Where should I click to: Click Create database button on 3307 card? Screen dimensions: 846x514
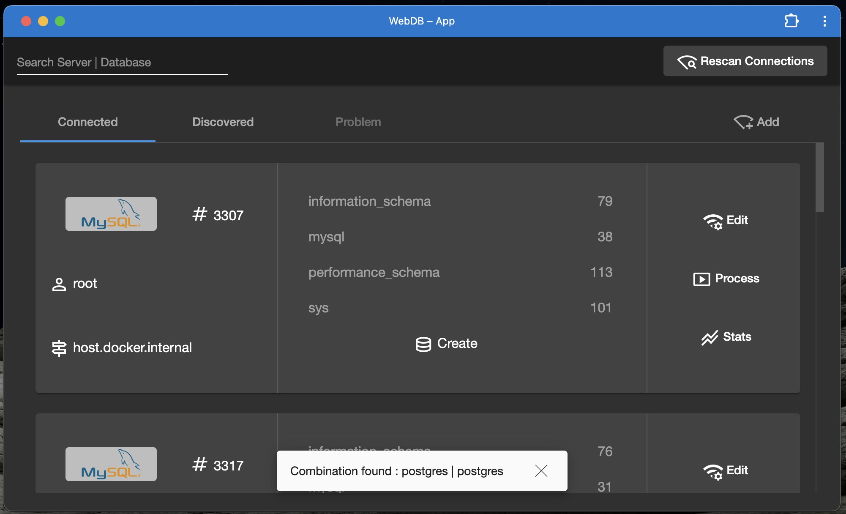(446, 344)
